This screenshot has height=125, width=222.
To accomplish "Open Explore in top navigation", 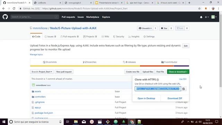I will click(x=106, y=17).
